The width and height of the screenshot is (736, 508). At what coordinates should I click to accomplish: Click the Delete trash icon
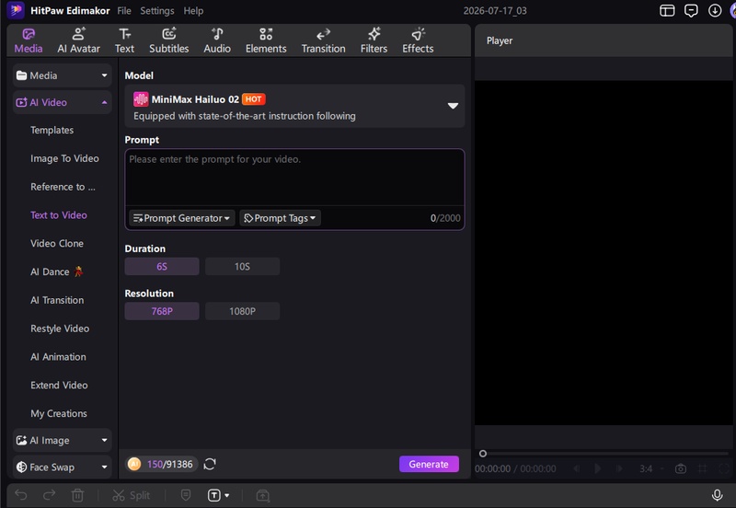tap(77, 495)
